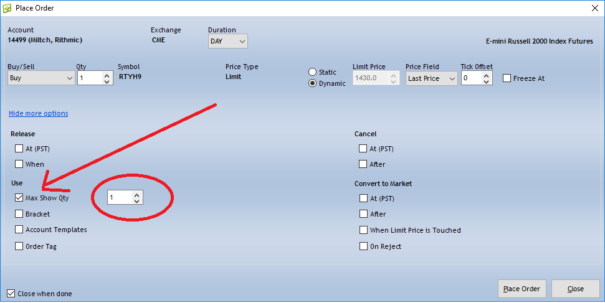The width and height of the screenshot is (605, 303).
Task: Enable the Account Templates checkbox
Action: click(x=19, y=230)
